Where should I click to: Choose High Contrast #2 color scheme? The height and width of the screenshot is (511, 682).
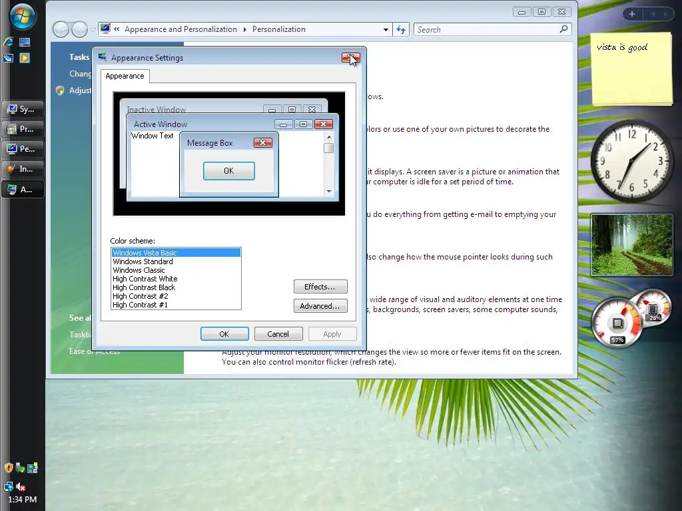tap(176, 296)
